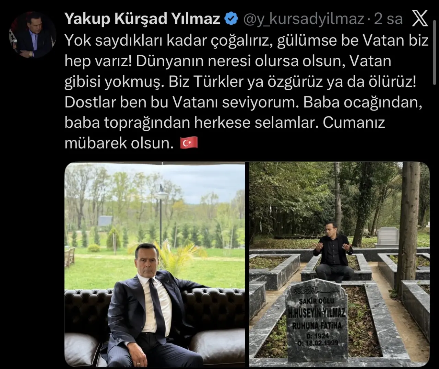Open the @y_kursadyilmaz handle
439x369 pixels.
(304, 19)
